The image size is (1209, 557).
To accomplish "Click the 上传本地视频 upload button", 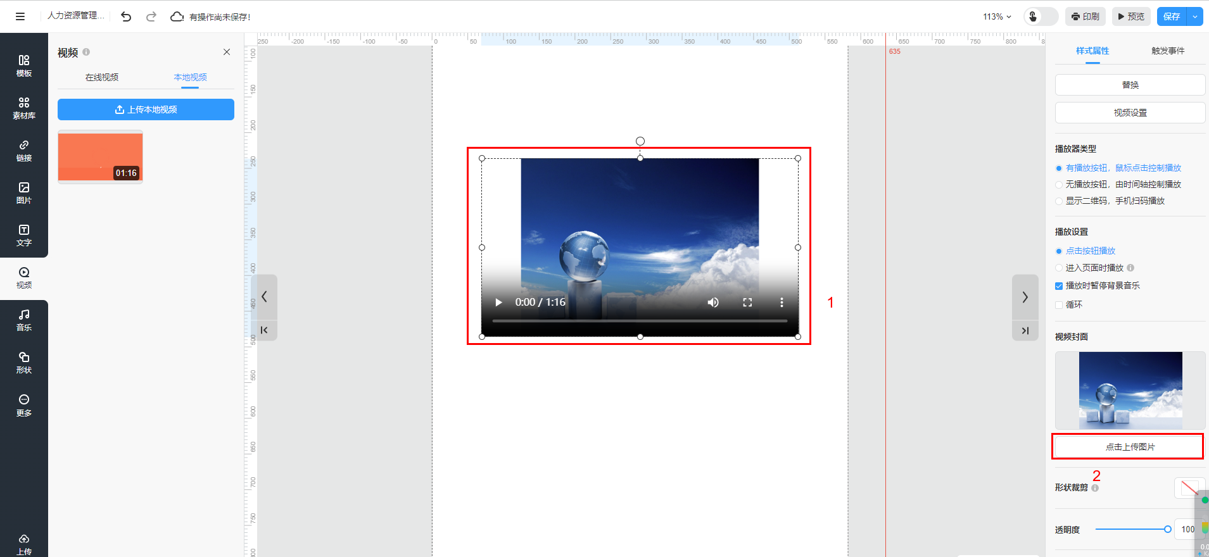I will coord(146,110).
